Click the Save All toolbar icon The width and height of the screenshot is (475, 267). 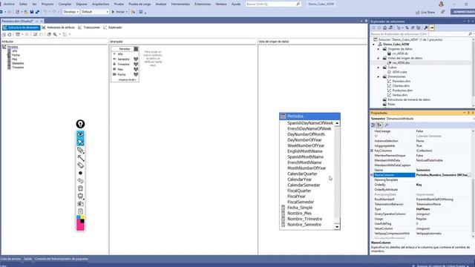tap(37, 12)
